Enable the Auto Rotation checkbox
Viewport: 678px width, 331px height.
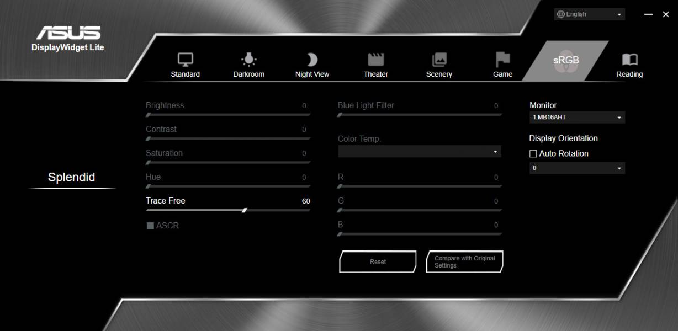[533, 154]
